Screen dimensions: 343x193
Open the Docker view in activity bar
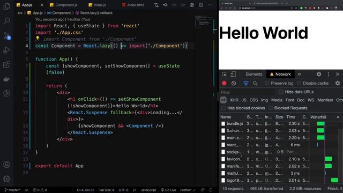click(6, 79)
